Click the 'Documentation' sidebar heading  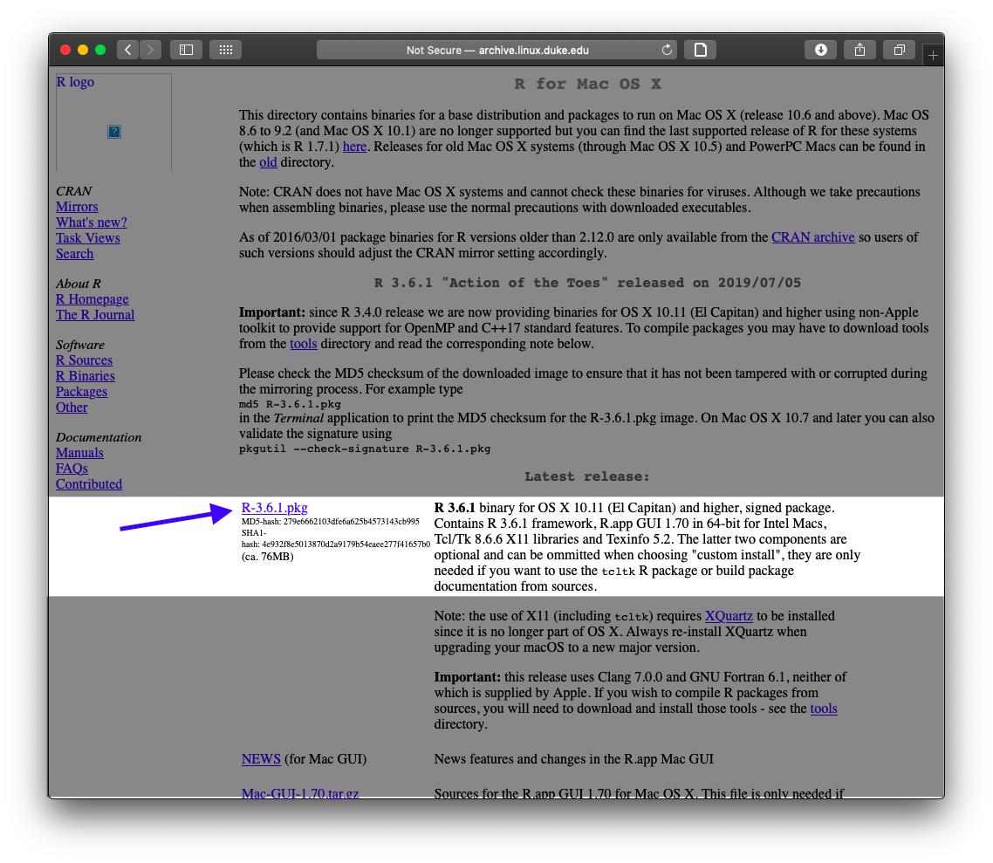click(98, 437)
